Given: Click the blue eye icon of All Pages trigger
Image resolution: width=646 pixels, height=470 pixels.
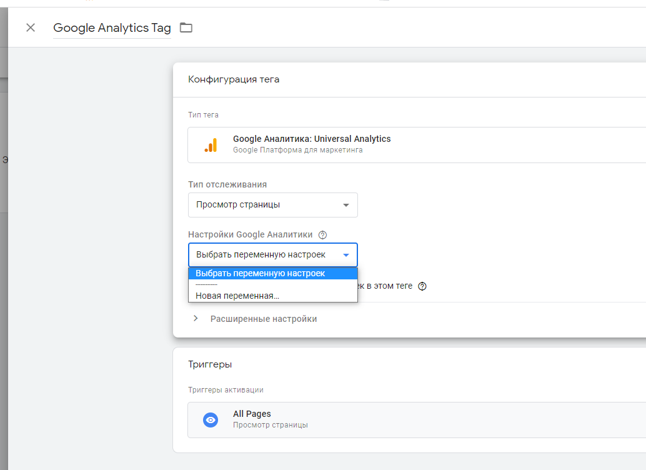Looking at the screenshot, I should pos(211,420).
